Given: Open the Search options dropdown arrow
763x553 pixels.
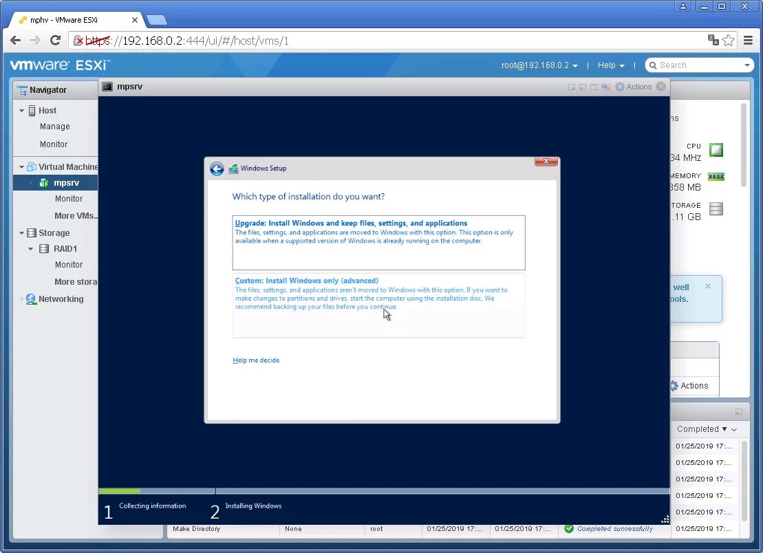Looking at the screenshot, I should (x=747, y=65).
